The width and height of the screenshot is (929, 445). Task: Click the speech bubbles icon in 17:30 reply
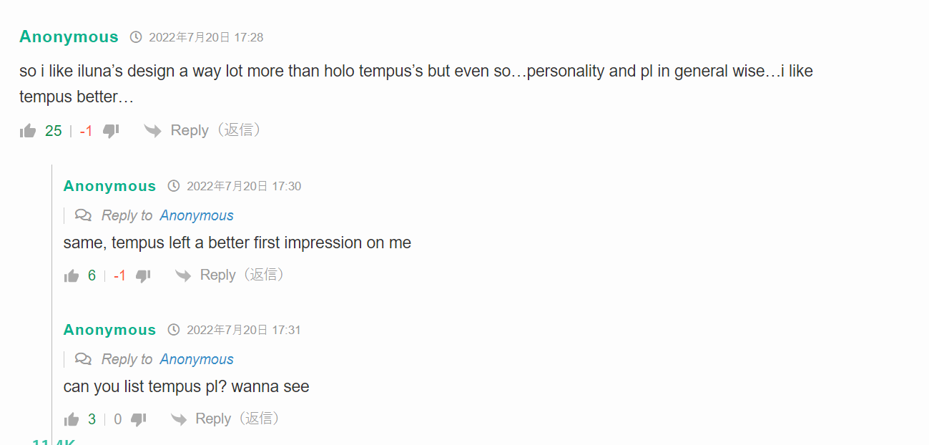point(83,215)
